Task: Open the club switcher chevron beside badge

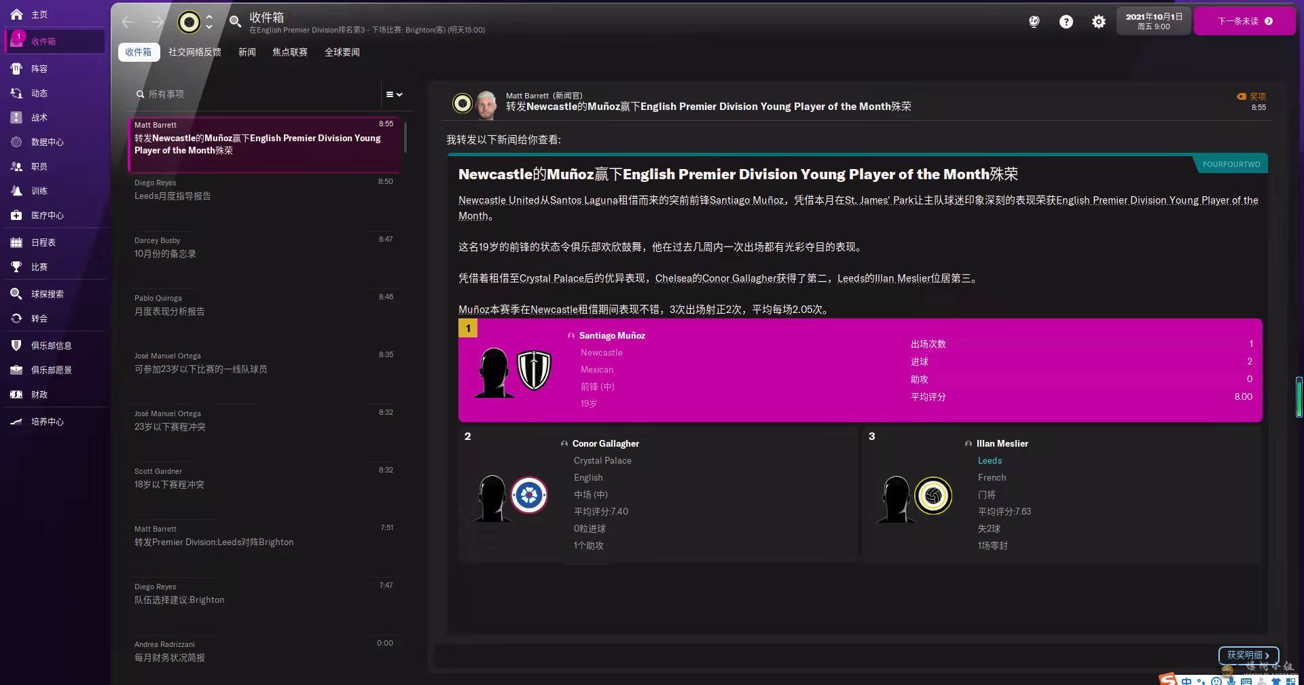Action: pyautogui.click(x=209, y=22)
